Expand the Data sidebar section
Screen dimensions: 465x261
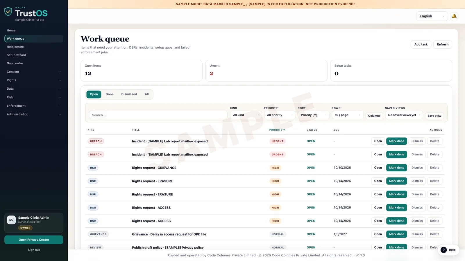[34, 89]
